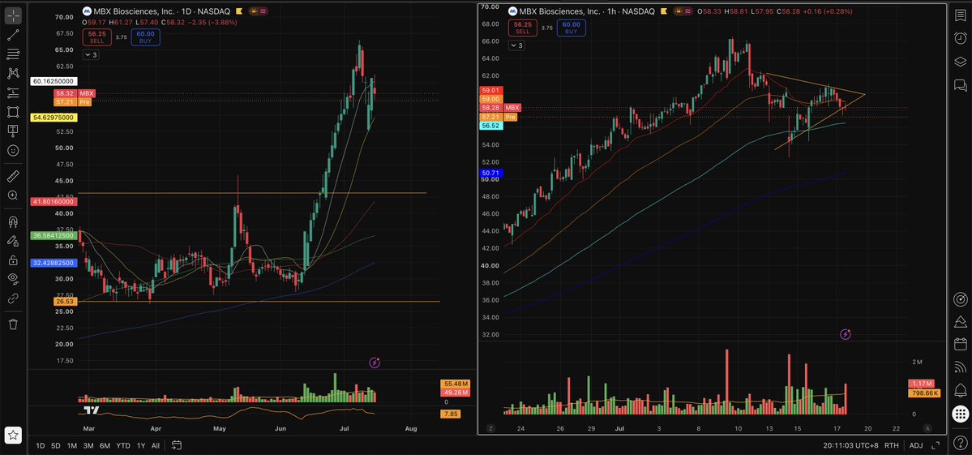Select the 5D date range
Image resolution: width=972 pixels, height=455 pixels.
pyautogui.click(x=56, y=445)
